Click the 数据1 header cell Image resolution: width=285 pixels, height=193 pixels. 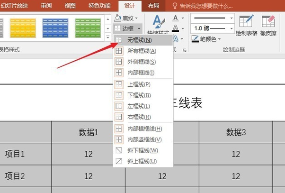(89, 132)
